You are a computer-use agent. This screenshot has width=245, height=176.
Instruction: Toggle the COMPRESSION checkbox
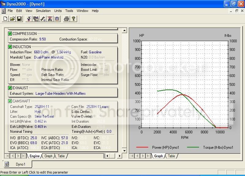[10, 33]
